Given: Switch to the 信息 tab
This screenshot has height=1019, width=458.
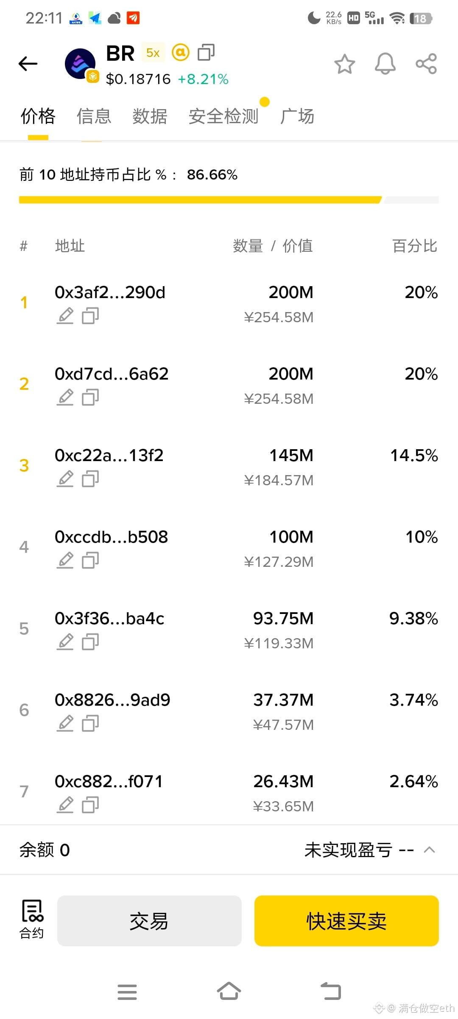Looking at the screenshot, I should [94, 116].
